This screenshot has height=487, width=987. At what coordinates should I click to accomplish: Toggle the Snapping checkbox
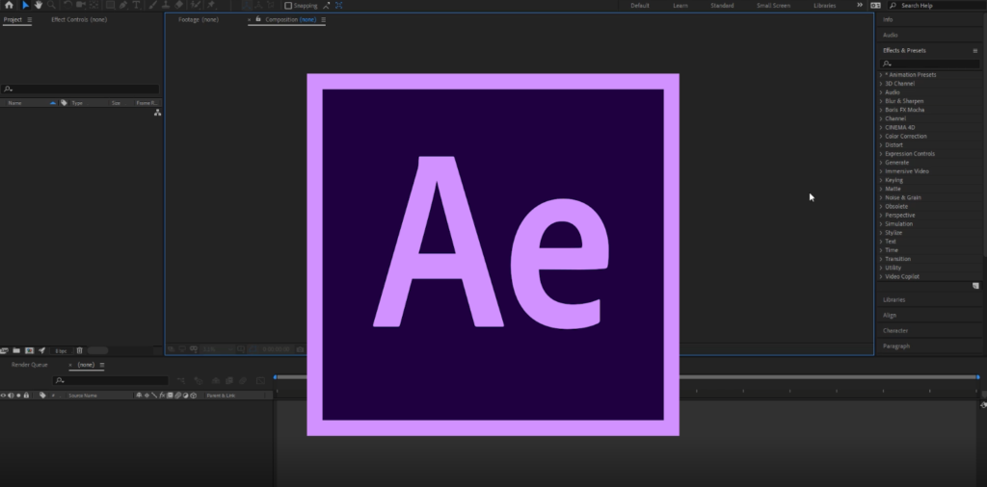coord(288,6)
